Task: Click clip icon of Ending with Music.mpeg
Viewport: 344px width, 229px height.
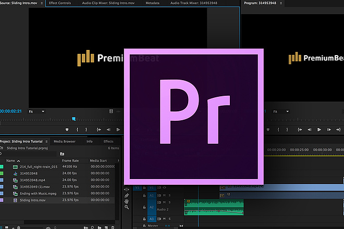Action: pyautogui.click(x=15, y=194)
